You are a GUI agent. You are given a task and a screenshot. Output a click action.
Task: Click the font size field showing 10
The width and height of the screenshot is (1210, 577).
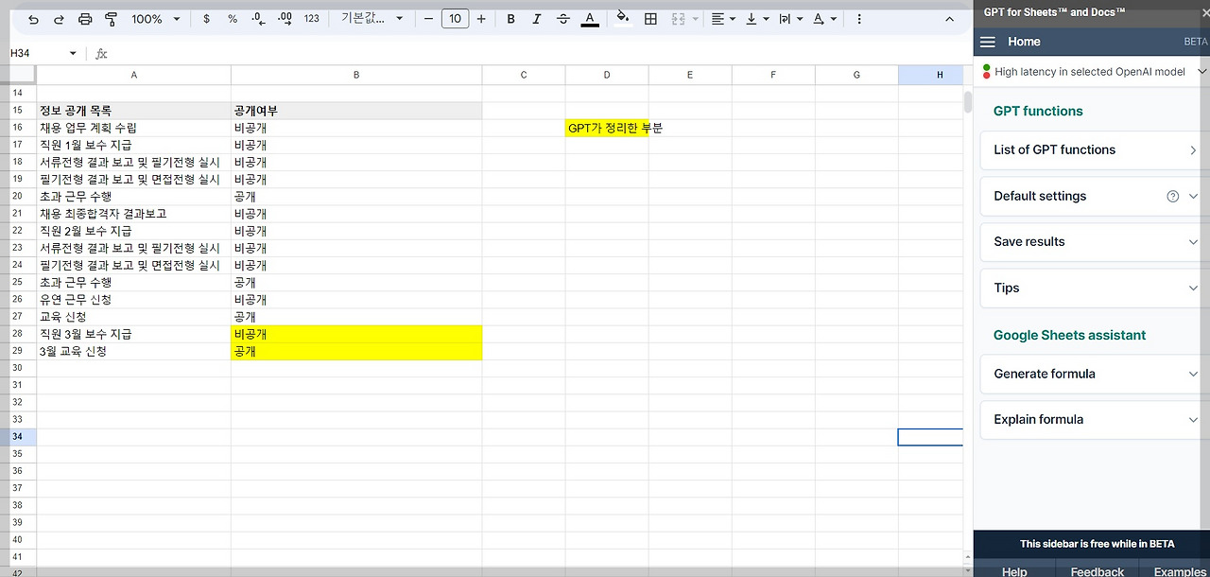(455, 19)
